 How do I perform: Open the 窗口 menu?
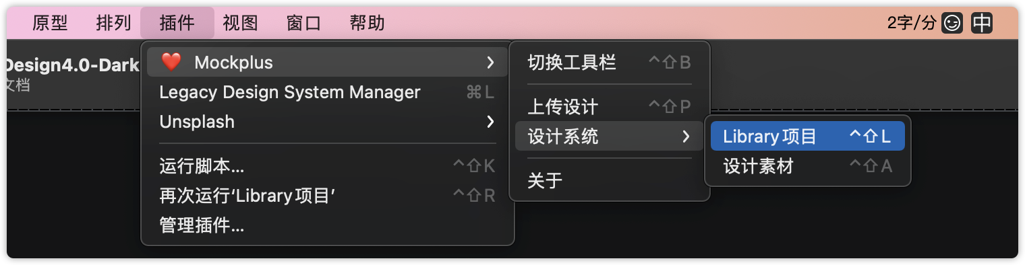[x=304, y=24]
